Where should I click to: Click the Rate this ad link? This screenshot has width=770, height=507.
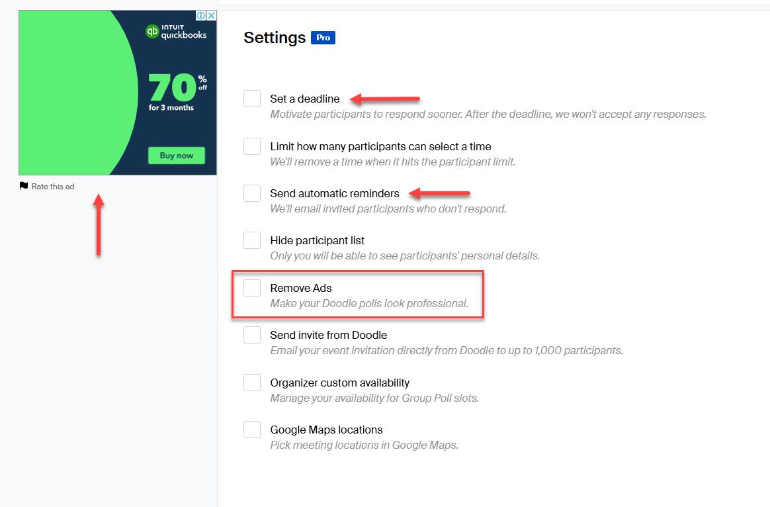coord(52,186)
